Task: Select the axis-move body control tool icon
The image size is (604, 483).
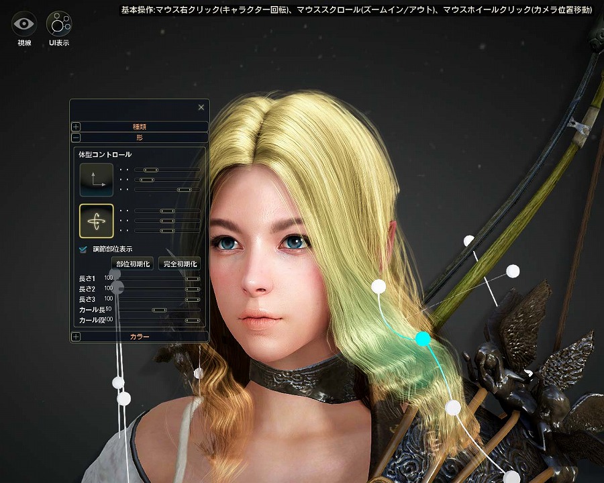Action: pos(95,179)
